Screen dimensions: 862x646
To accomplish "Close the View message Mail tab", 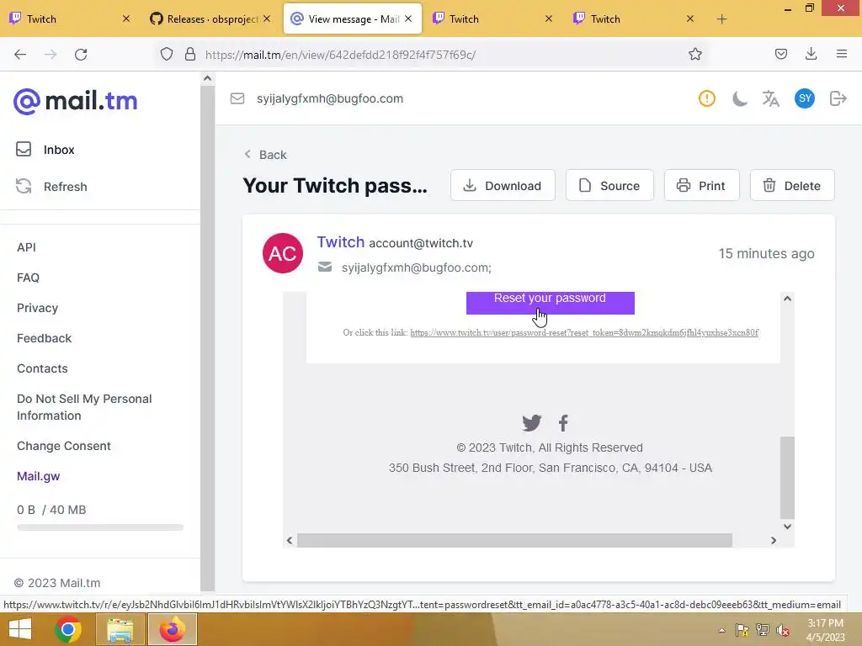I will pos(408,19).
